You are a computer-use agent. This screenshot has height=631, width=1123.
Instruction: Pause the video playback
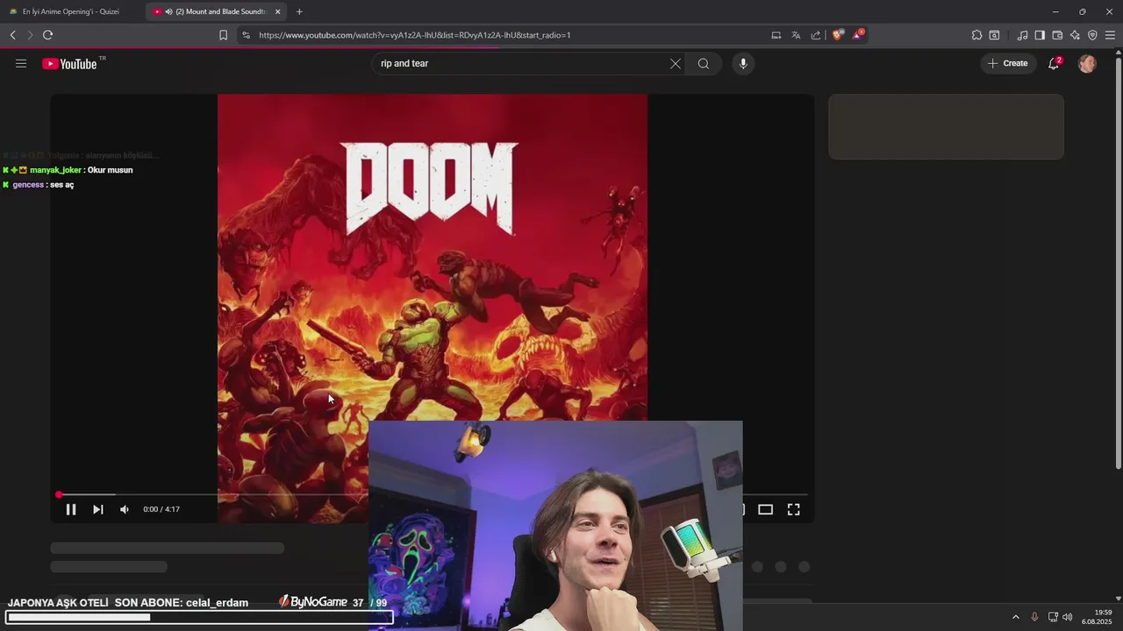click(71, 509)
